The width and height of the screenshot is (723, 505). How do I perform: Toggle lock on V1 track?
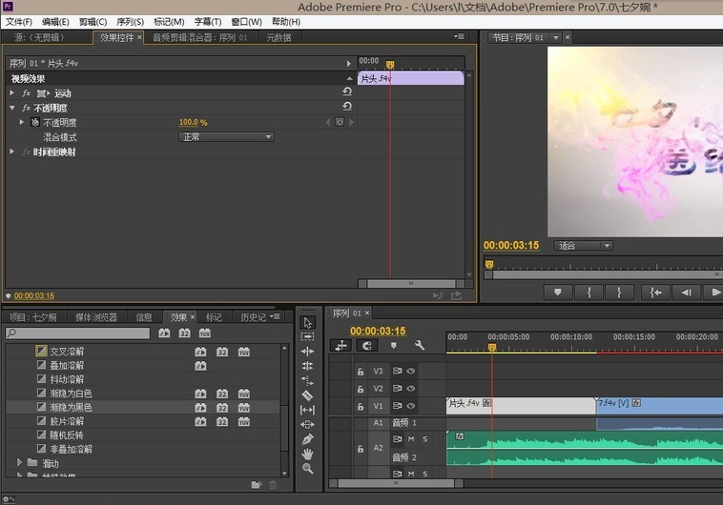click(361, 406)
